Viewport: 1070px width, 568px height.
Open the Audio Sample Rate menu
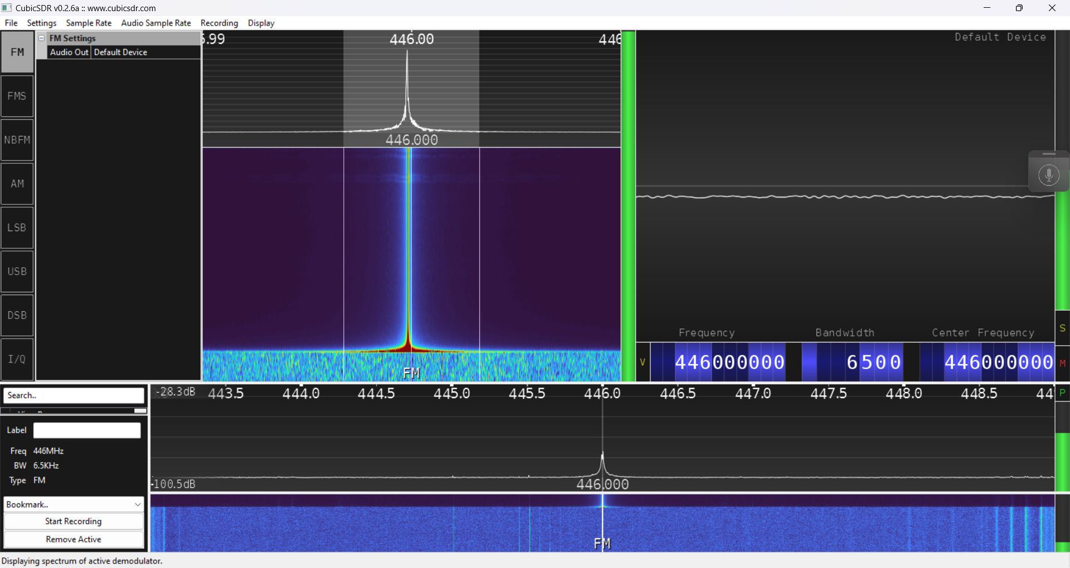coord(155,23)
